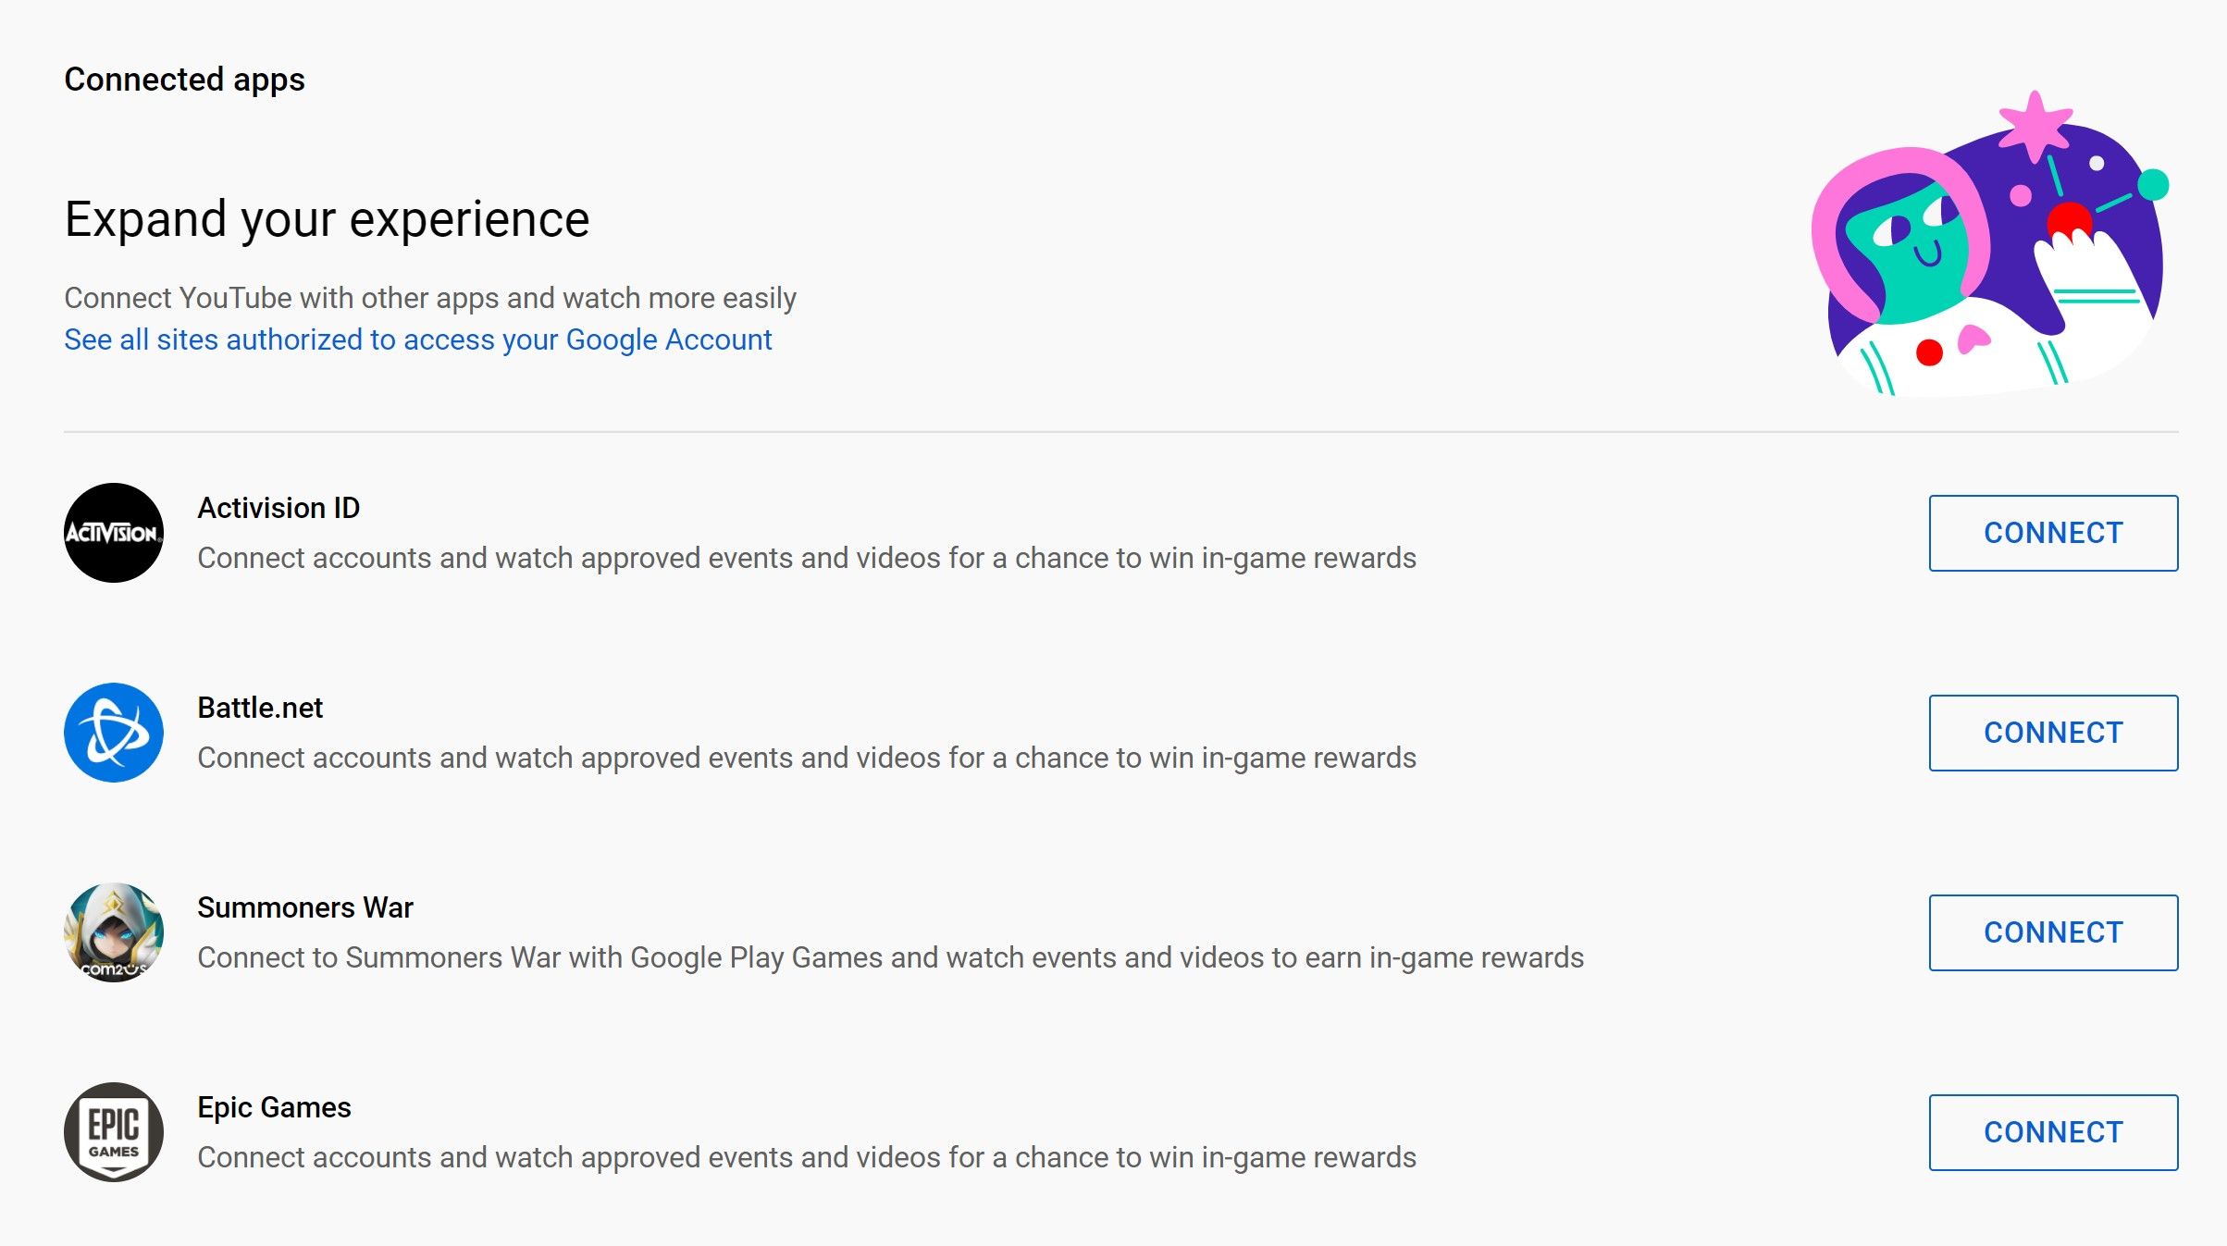This screenshot has width=2227, height=1246.
Task: Connect your Epic Games account
Action: tap(2053, 1132)
